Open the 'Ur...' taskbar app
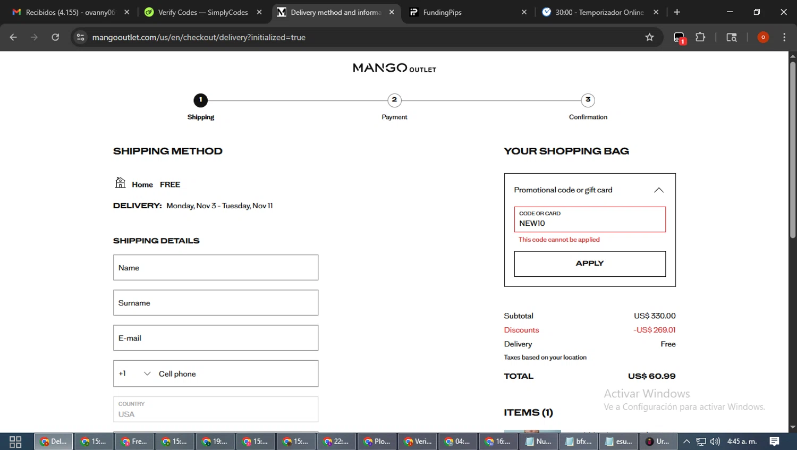This screenshot has height=450, width=797. pos(658,441)
